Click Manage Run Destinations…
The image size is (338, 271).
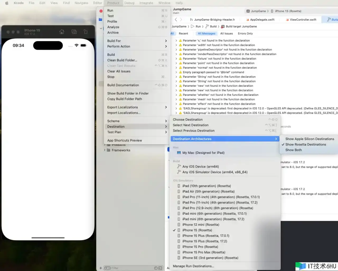pyautogui.click(x=193, y=266)
